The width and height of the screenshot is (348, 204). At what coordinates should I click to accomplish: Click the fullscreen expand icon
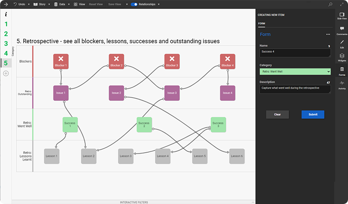(342, 4)
